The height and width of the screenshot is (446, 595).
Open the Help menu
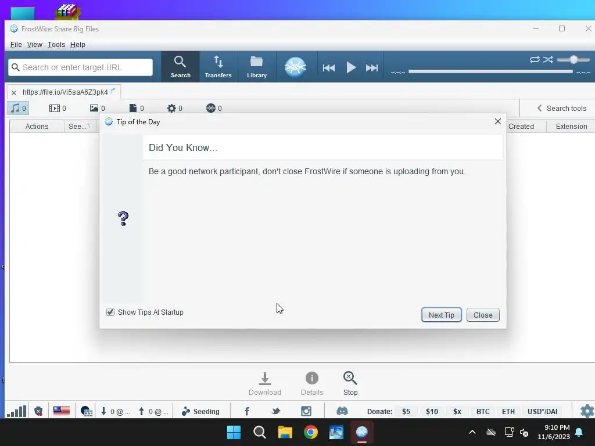point(78,45)
